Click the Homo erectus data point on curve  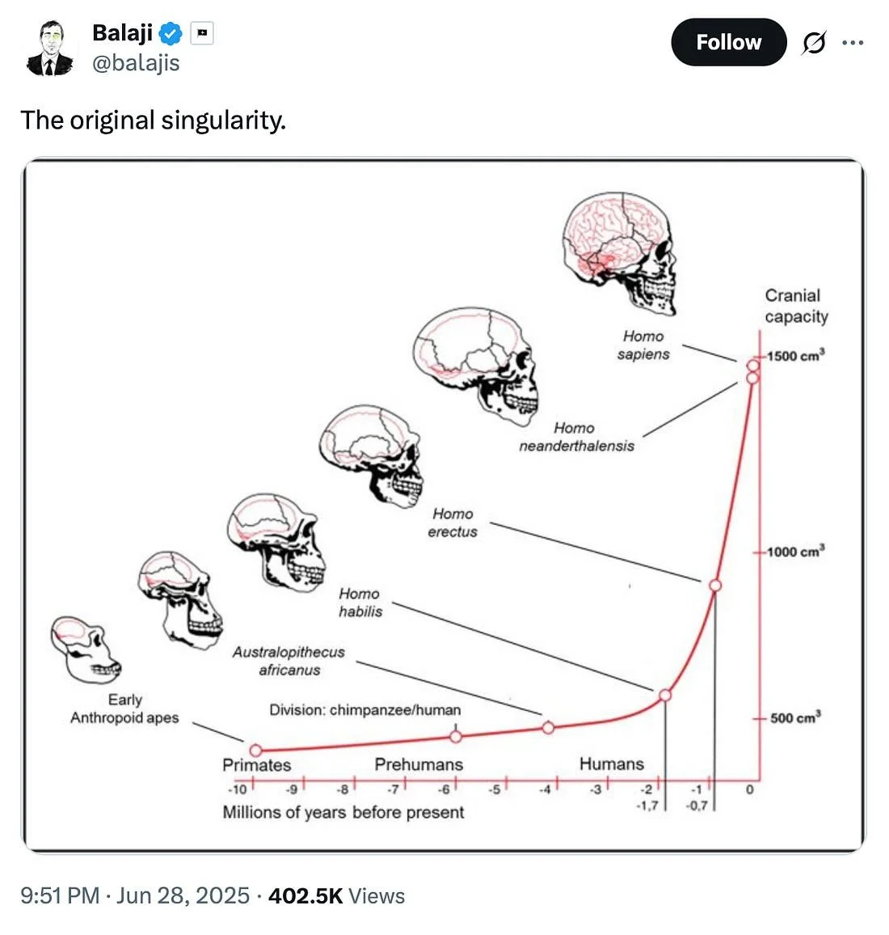click(715, 585)
